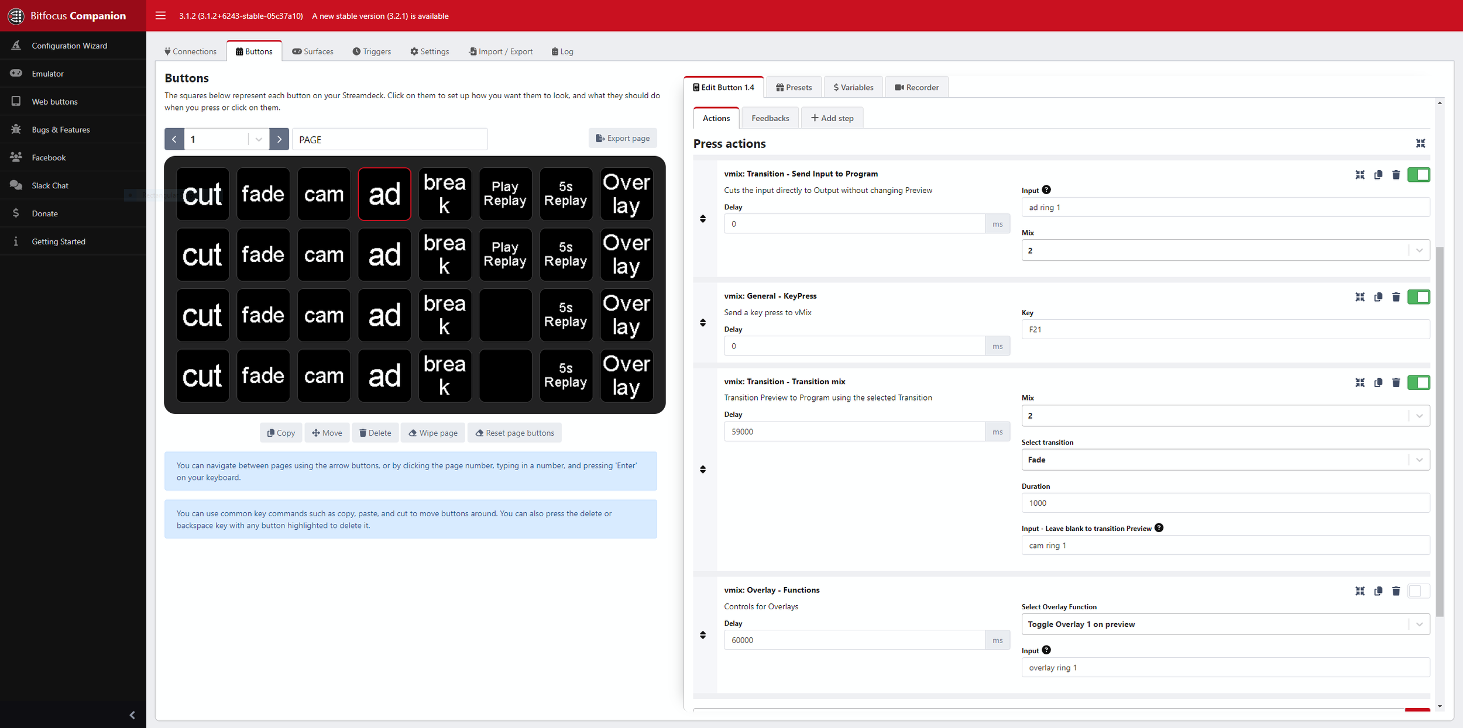
Task: Collapse the Transition mix action
Action: tap(1359, 382)
